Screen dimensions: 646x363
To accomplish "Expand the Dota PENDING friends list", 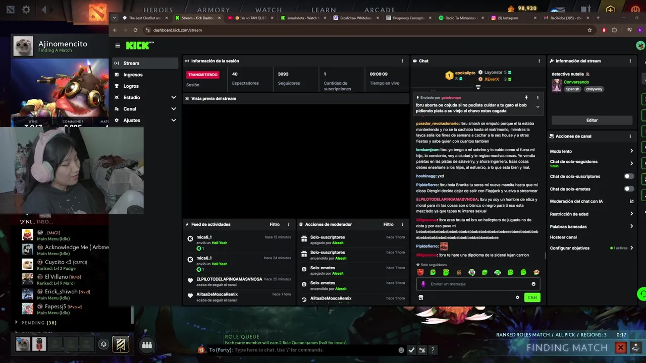I will click(x=38, y=323).
